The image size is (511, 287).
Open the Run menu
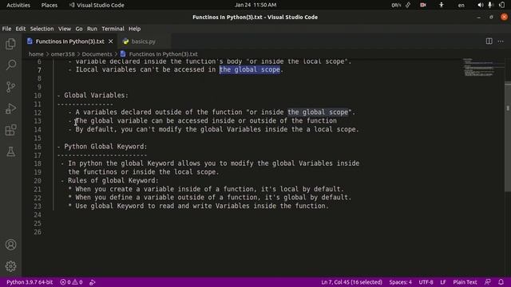click(92, 29)
